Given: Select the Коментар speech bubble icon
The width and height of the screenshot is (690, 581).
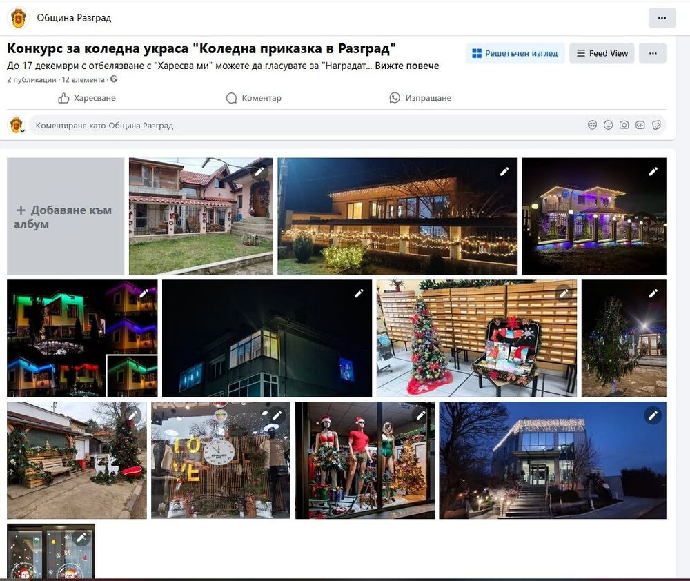Looking at the screenshot, I should coord(231,98).
